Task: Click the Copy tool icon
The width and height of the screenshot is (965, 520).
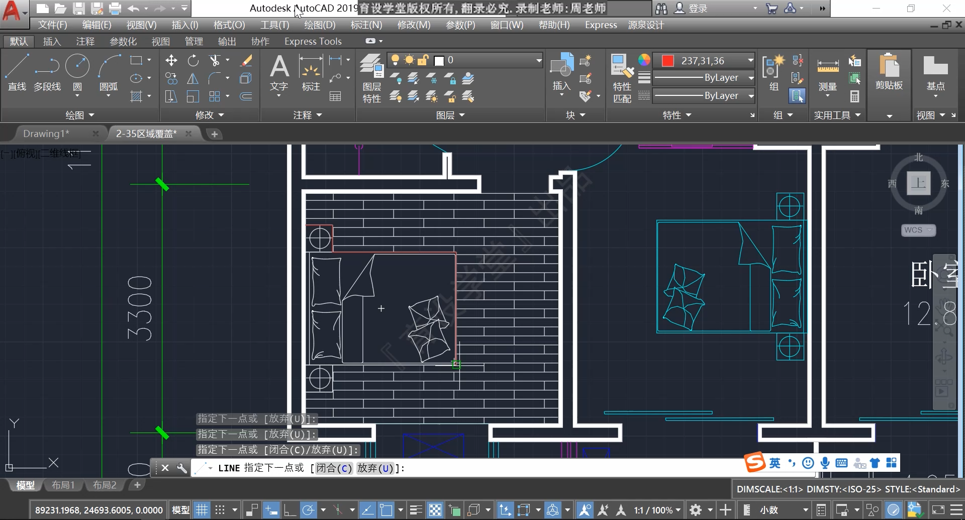Action: pos(171,79)
